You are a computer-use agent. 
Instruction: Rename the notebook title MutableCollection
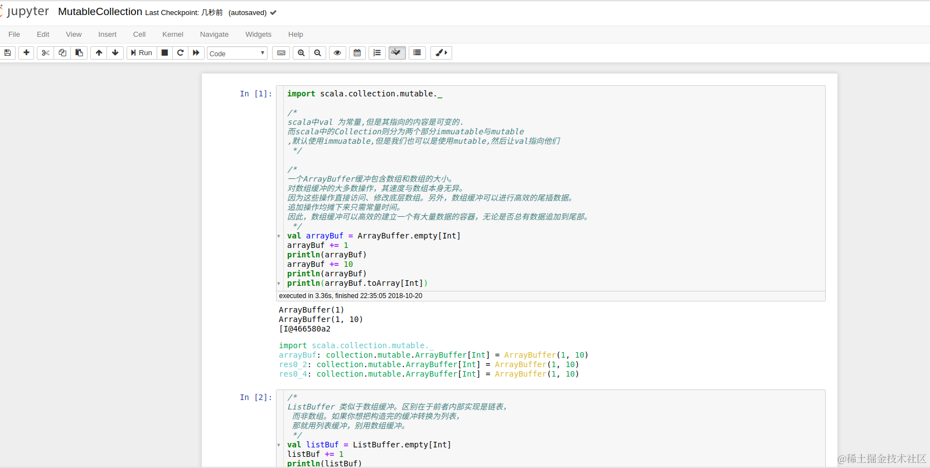tap(100, 12)
